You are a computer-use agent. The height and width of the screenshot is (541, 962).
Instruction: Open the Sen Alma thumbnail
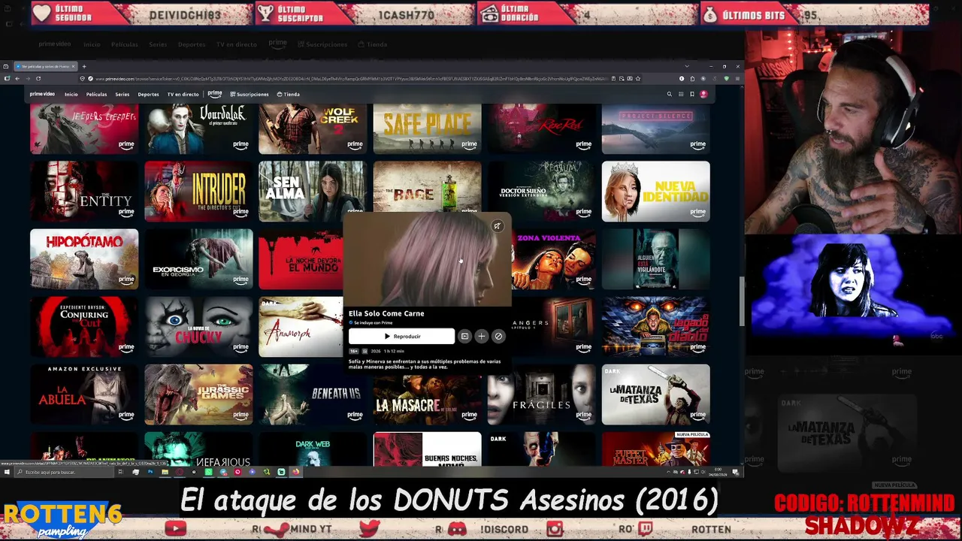coord(313,192)
